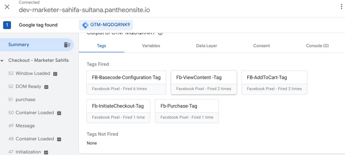Click the code icon next to event 50 Container Loaded

click(x=59, y=113)
